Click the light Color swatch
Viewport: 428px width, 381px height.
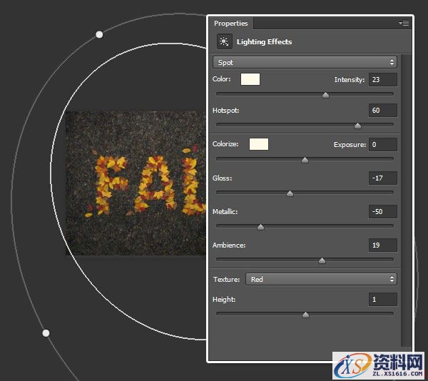point(250,79)
